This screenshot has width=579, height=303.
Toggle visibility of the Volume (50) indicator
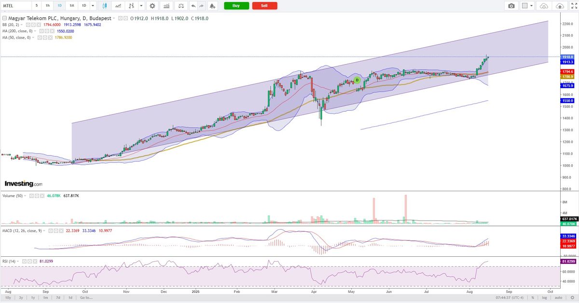pyautogui.click(x=32, y=197)
